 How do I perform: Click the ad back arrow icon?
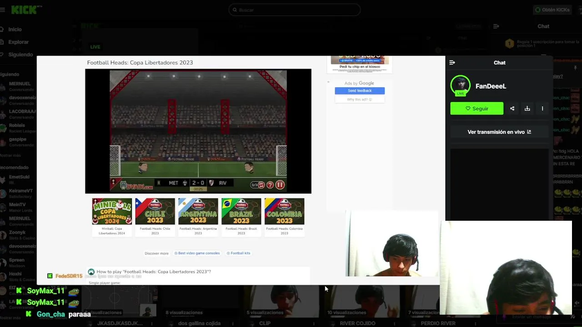click(329, 82)
